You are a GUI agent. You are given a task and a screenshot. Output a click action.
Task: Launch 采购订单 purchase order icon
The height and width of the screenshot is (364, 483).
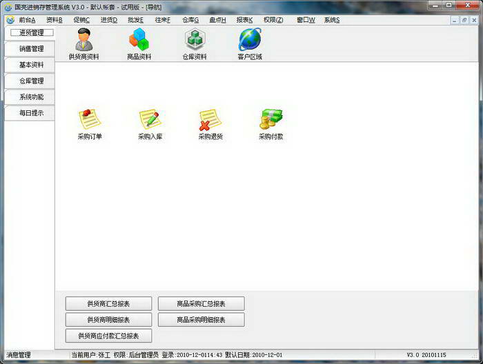point(90,124)
